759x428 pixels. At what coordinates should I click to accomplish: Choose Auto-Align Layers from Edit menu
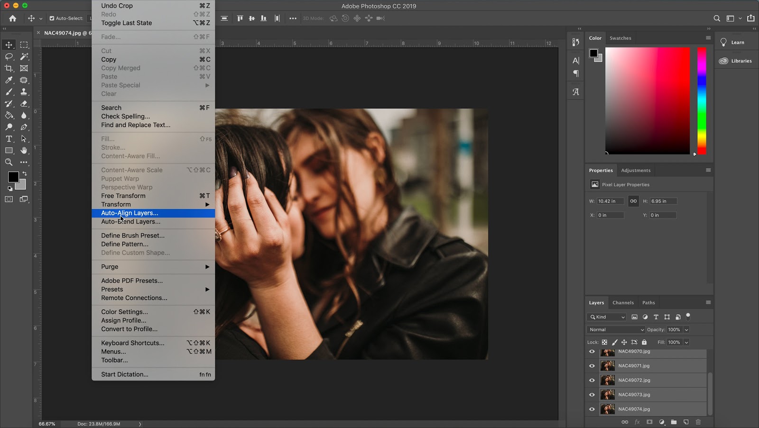[x=153, y=213]
